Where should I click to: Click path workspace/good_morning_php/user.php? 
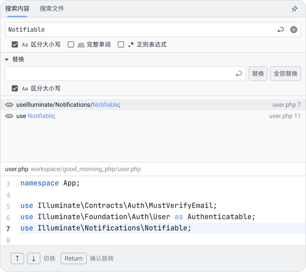(86, 169)
